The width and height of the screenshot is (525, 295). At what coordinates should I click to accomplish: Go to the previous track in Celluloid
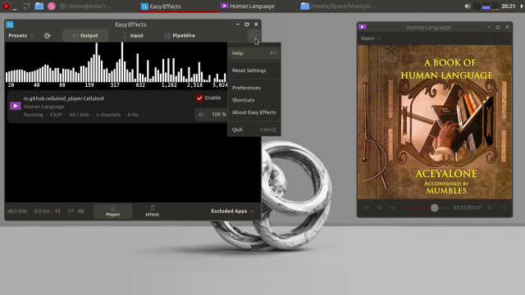point(367,207)
